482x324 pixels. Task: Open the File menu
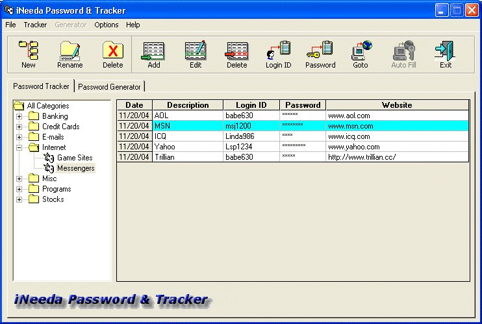tap(10, 25)
